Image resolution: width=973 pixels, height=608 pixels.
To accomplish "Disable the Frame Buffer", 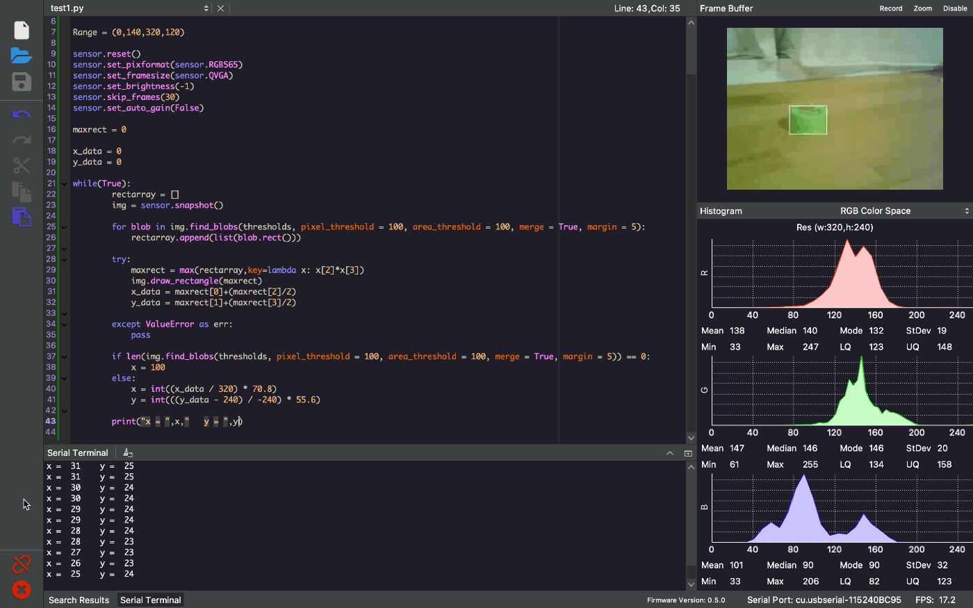I will tap(955, 8).
